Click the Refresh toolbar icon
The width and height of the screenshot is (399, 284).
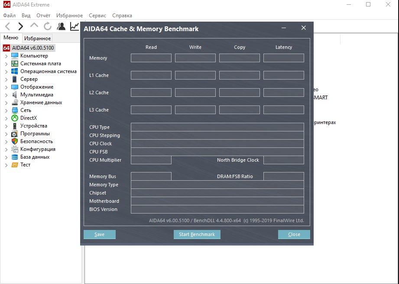click(x=48, y=26)
